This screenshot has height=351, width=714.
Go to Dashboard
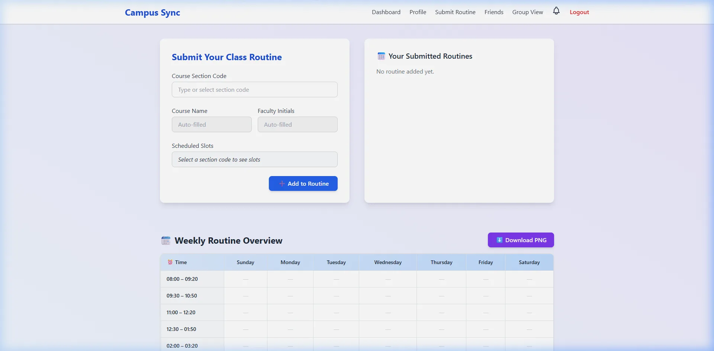(386, 12)
